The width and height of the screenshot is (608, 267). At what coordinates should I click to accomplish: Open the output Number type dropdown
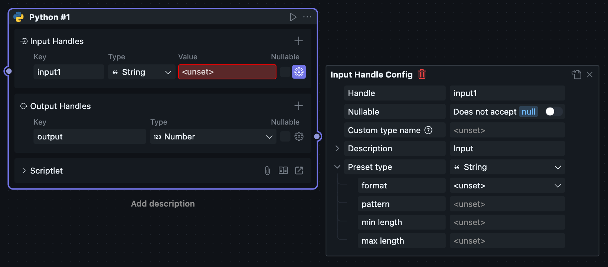(x=213, y=136)
